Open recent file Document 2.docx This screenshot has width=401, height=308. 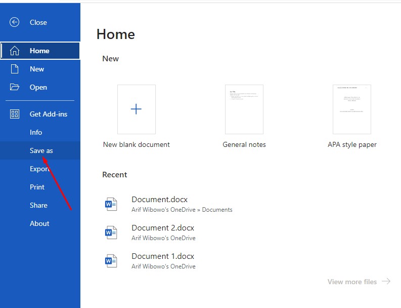click(x=163, y=228)
